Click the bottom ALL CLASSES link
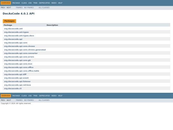 pyautogui.click(x=44, y=100)
